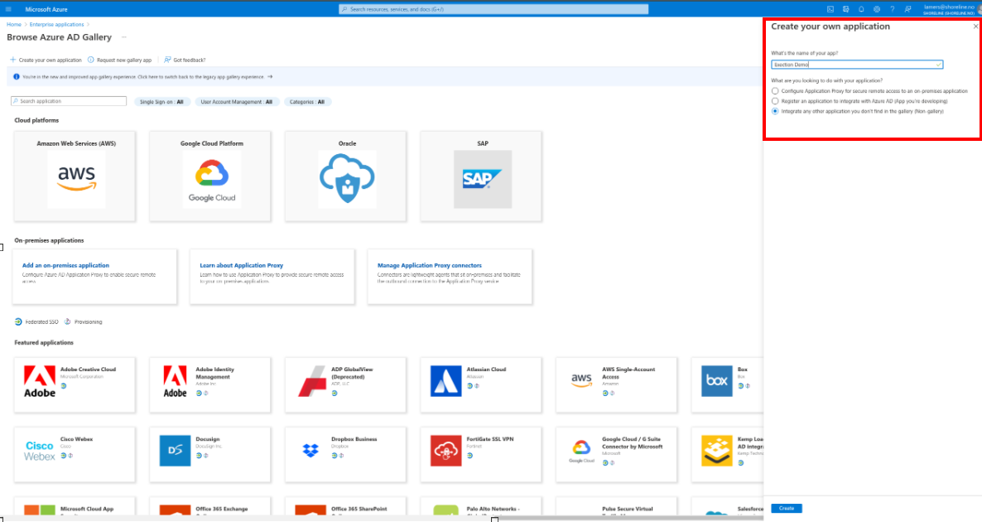The width and height of the screenshot is (982, 522).
Task: Click the Microsoft Cloud App card title
Action: coord(86,509)
